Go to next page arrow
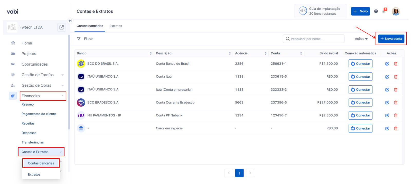 click(250, 173)
